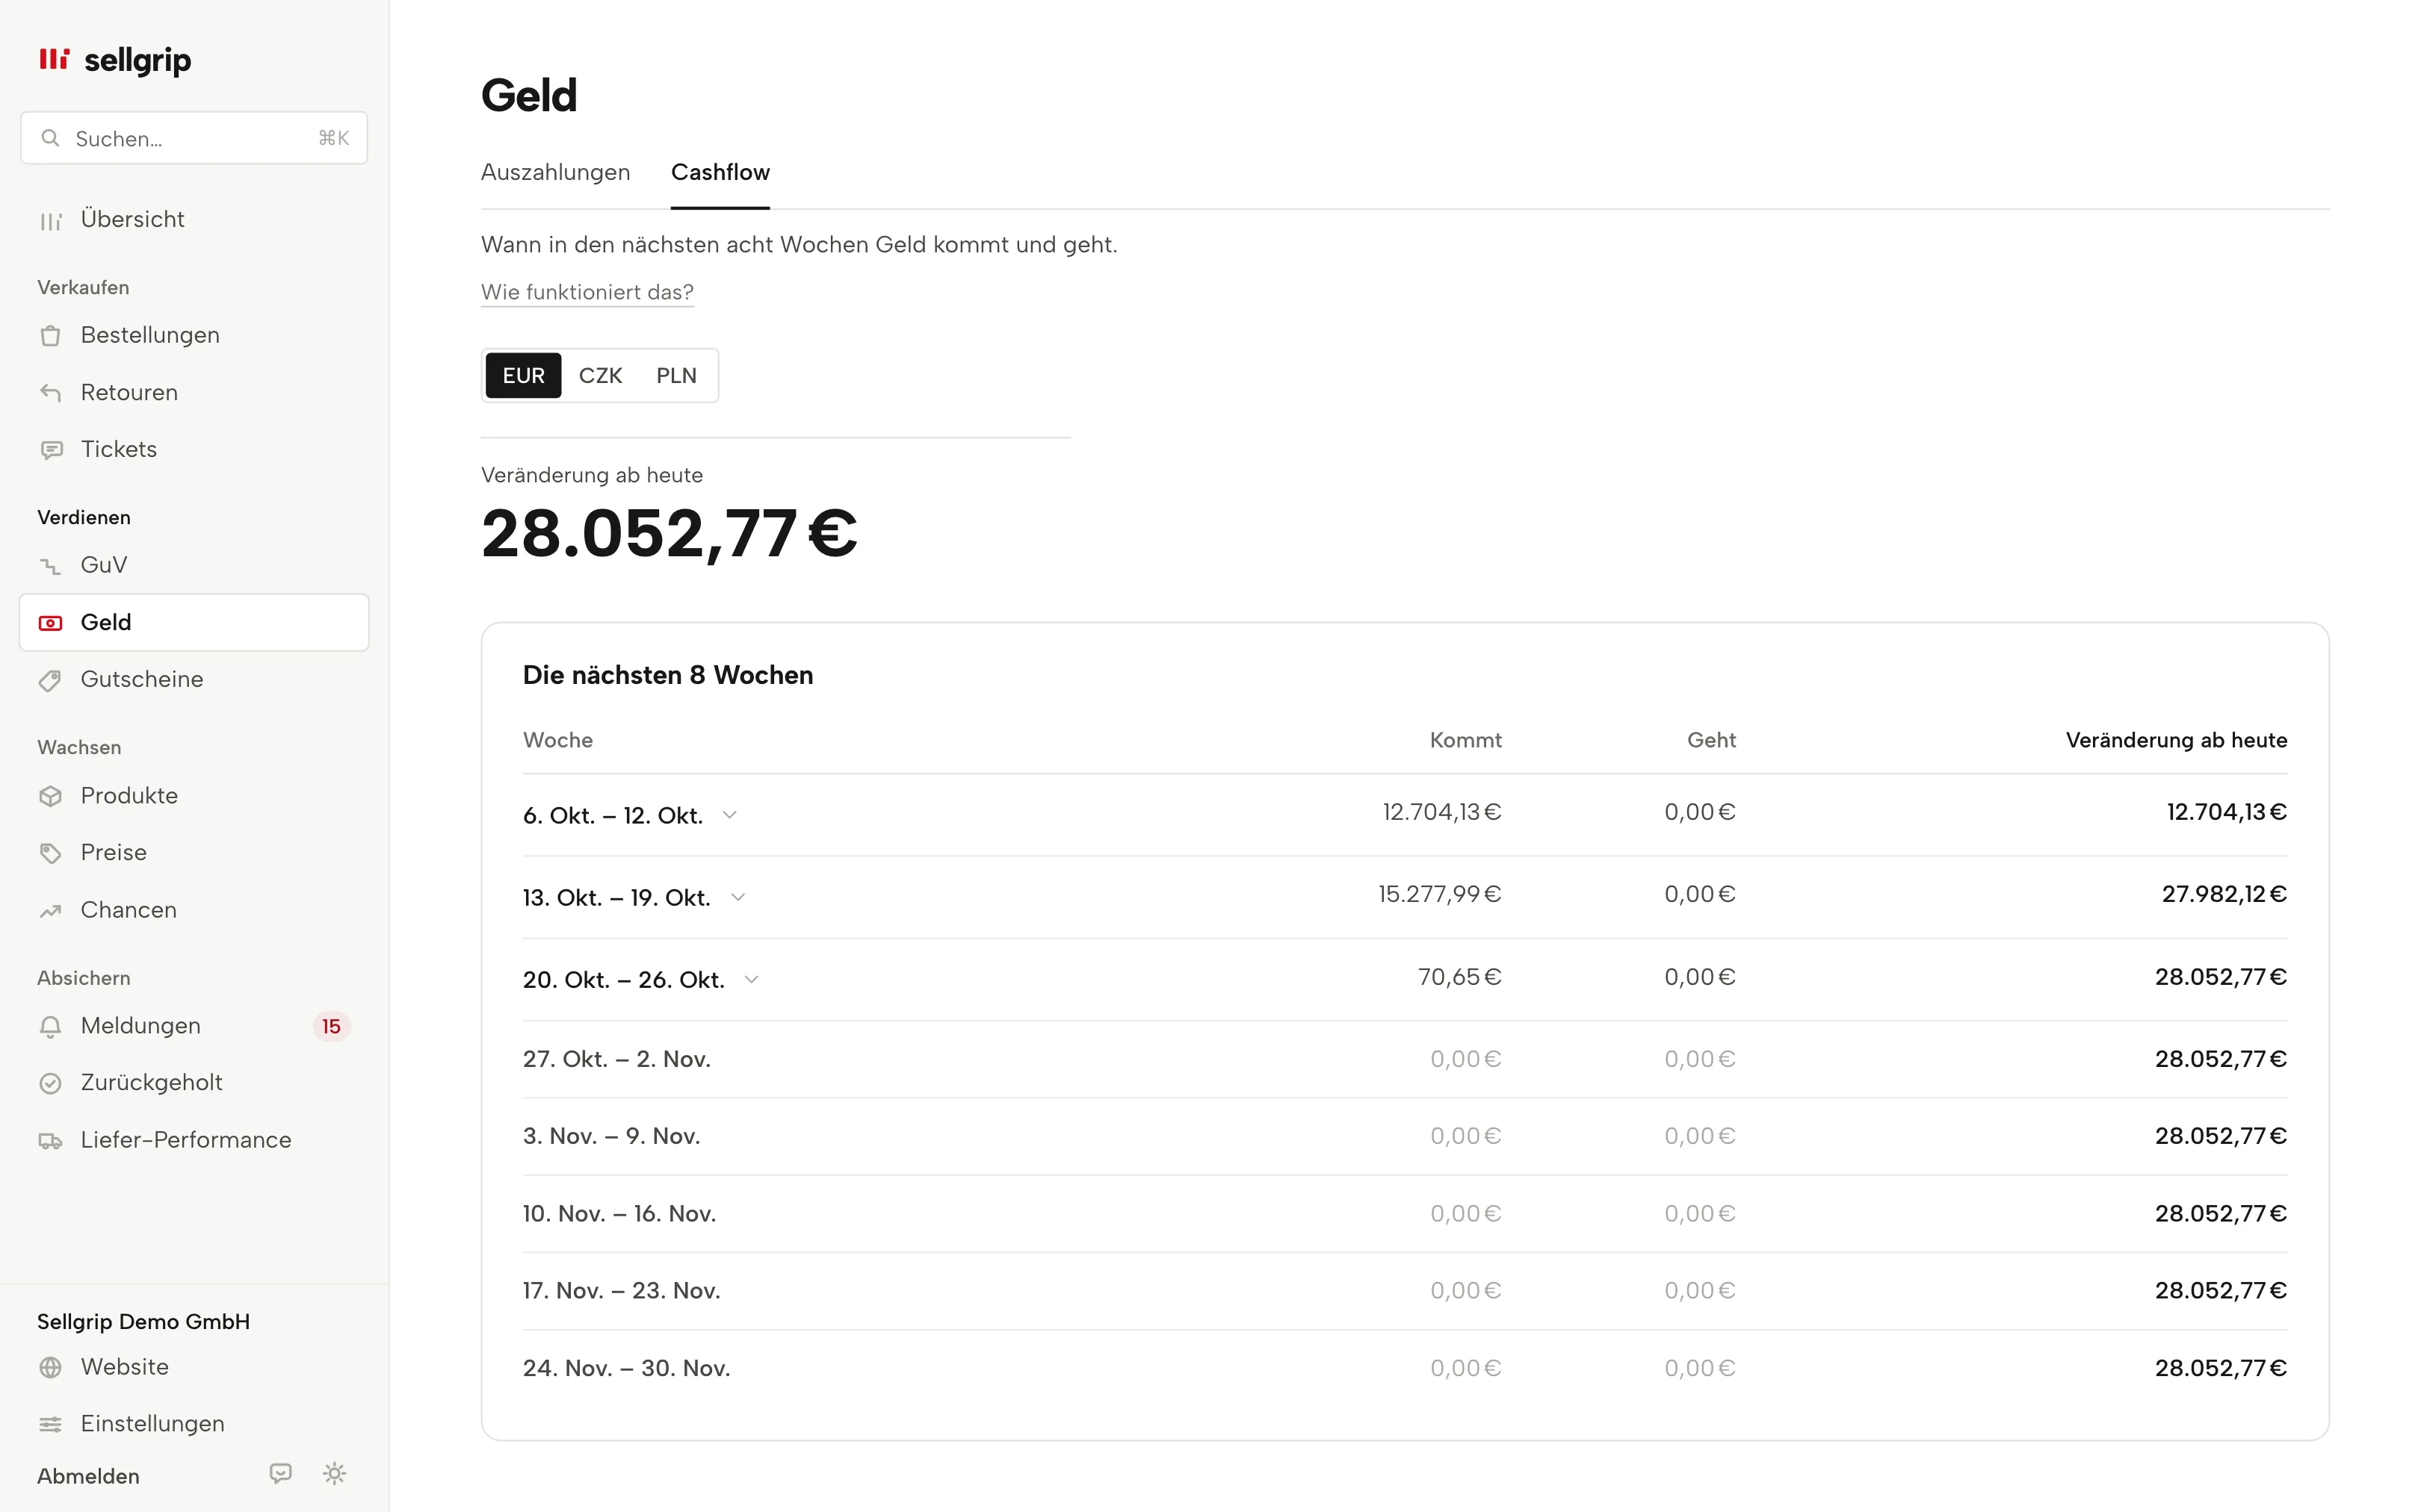Open the feedback chat icon near Abmelden

point(281,1473)
